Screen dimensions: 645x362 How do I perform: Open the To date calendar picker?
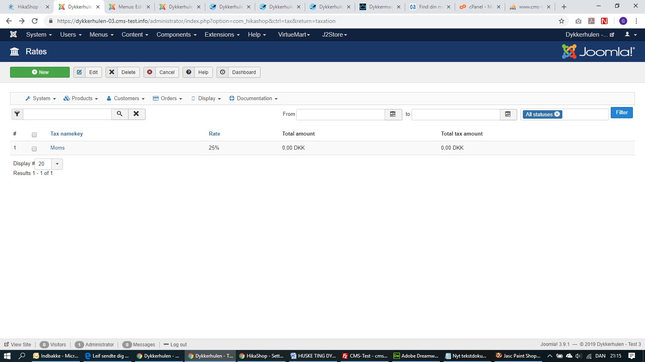click(x=508, y=115)
